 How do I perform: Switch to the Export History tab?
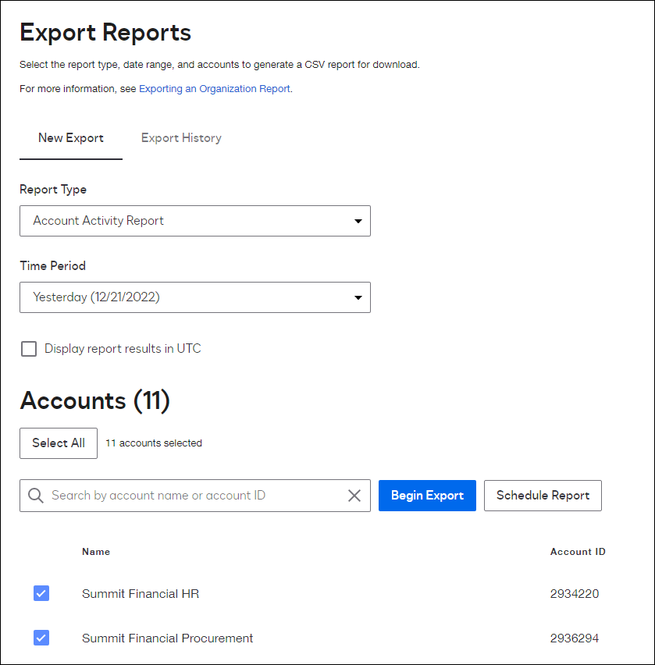point(180,137)
